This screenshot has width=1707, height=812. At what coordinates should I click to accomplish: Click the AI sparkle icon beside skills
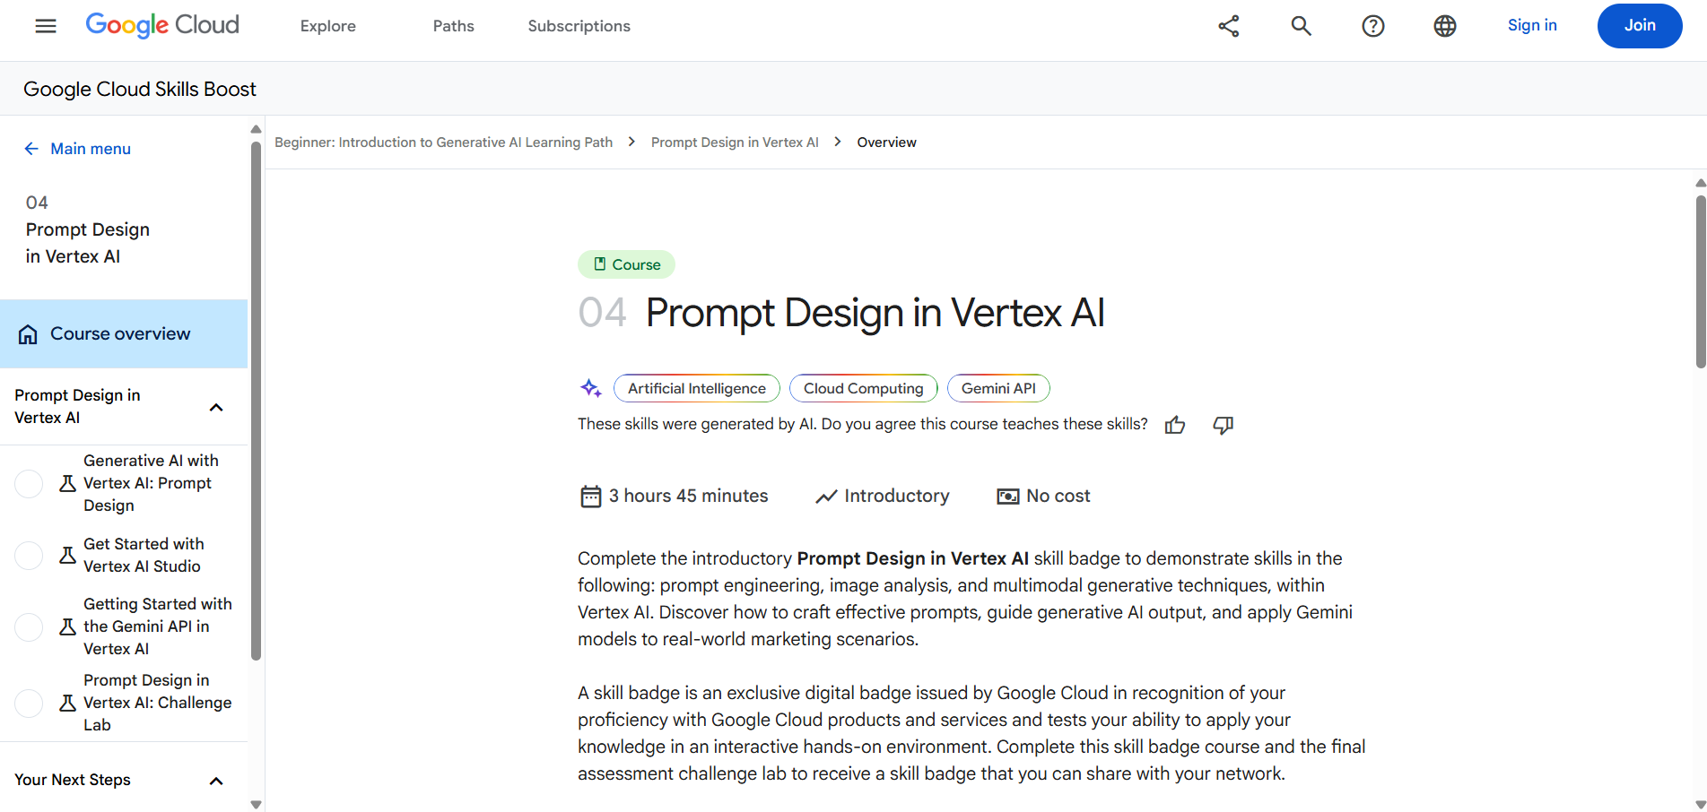pos(590,388)
